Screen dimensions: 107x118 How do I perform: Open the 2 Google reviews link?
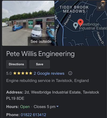click(49, 74)
